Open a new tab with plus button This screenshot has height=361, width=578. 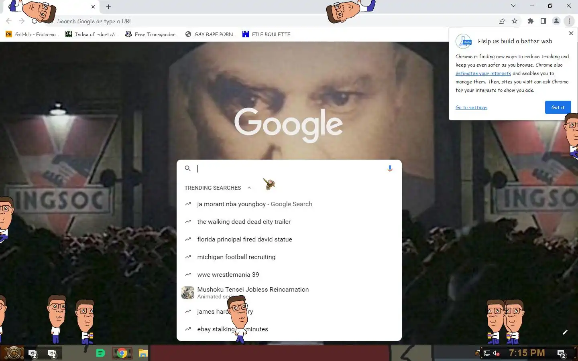click(108, 7)
